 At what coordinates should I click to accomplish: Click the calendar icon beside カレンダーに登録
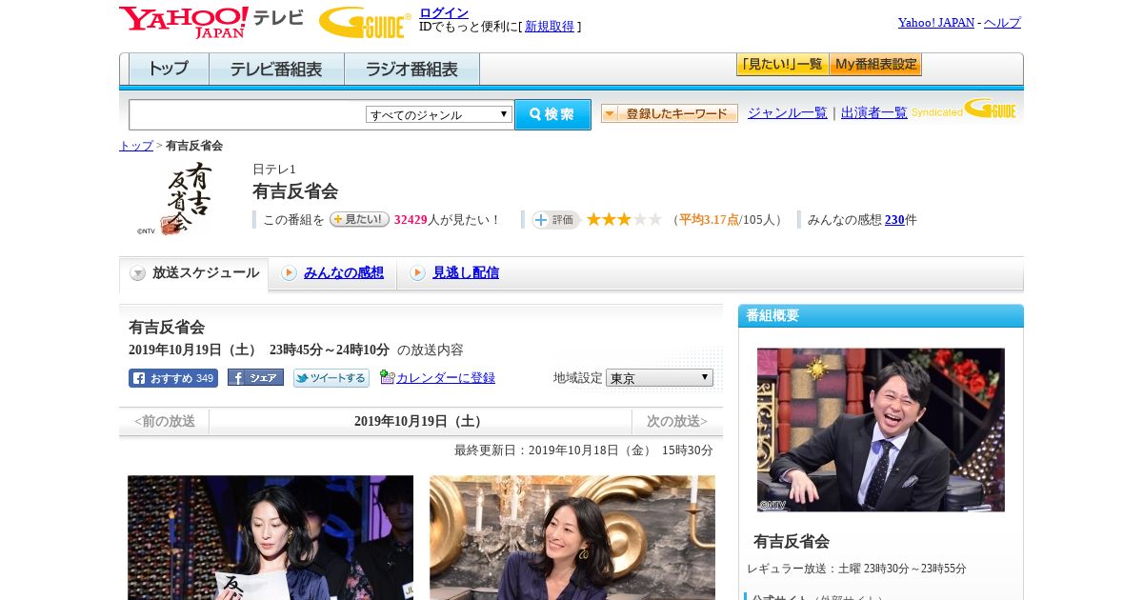[387, 377]
